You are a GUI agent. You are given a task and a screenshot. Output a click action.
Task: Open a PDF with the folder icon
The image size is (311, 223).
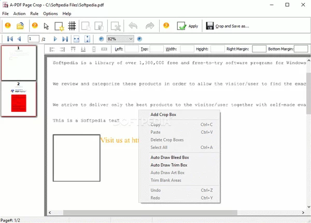[20, 26]
